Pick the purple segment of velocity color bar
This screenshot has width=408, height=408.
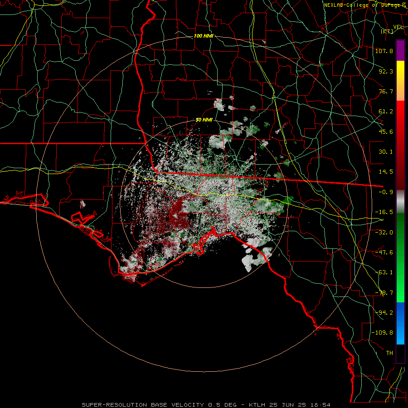[x=400, y=50]
